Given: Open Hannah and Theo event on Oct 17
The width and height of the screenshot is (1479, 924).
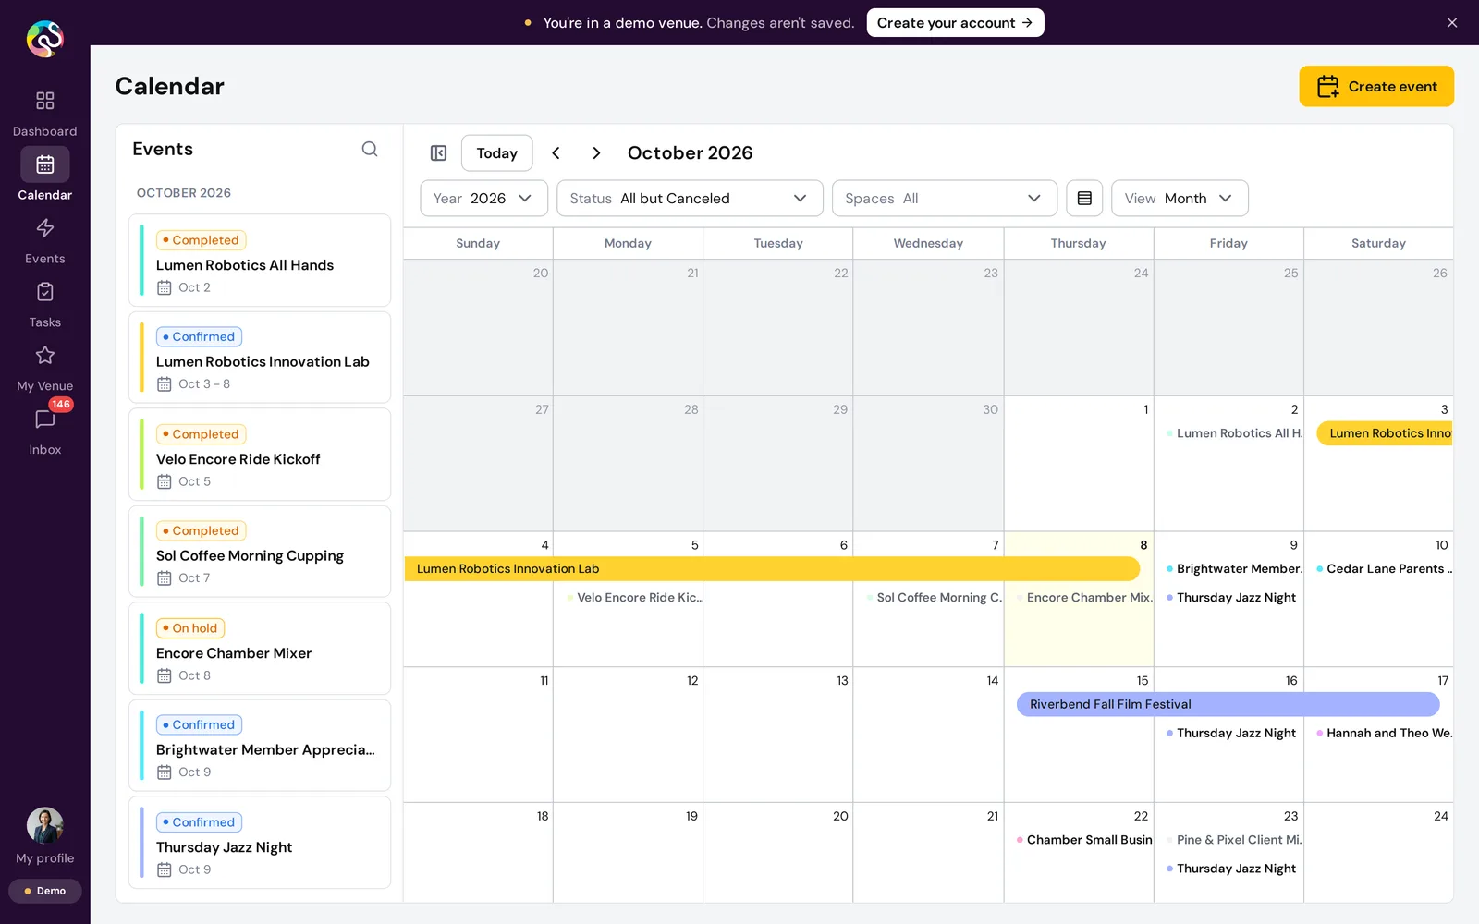Looking at the screenshot, I should tap(1384, 733).
